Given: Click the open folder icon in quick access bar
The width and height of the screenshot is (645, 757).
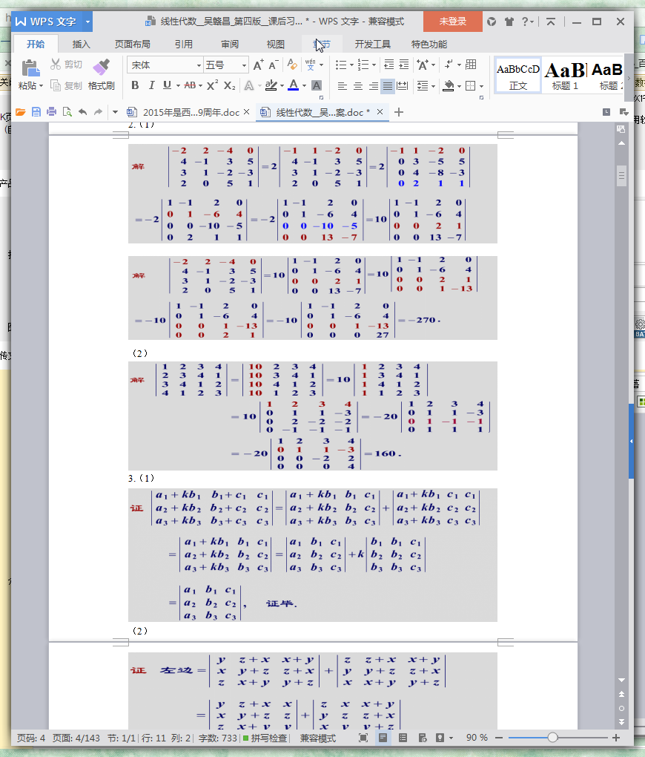Looking at the screenshot, I should click(20, 112).
